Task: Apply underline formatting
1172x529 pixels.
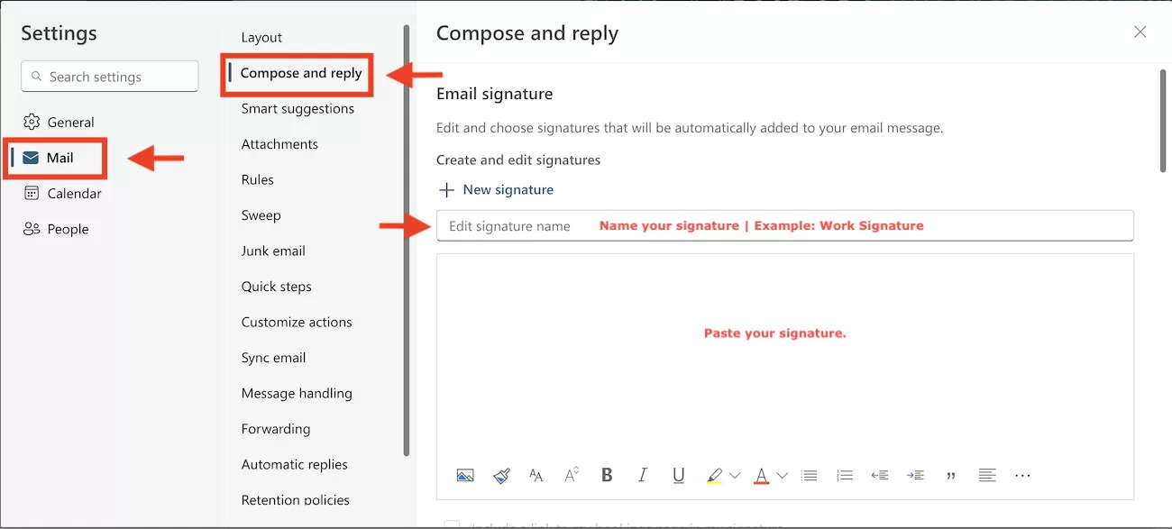Action: pyautogui.click(x=679, y=475)
